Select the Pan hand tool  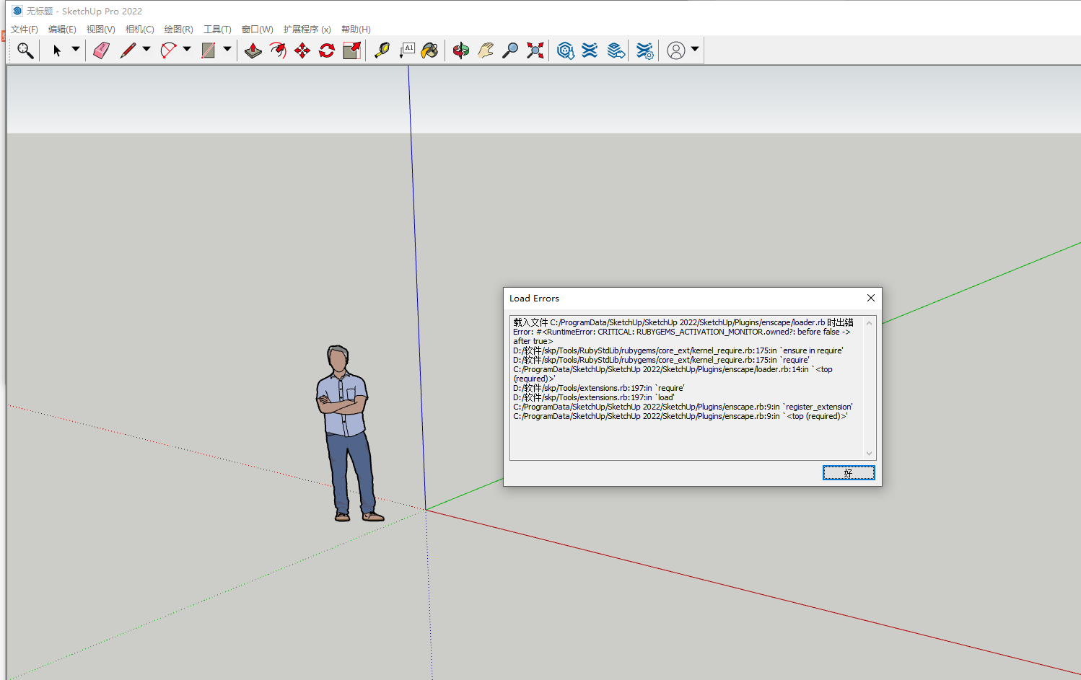486,50
